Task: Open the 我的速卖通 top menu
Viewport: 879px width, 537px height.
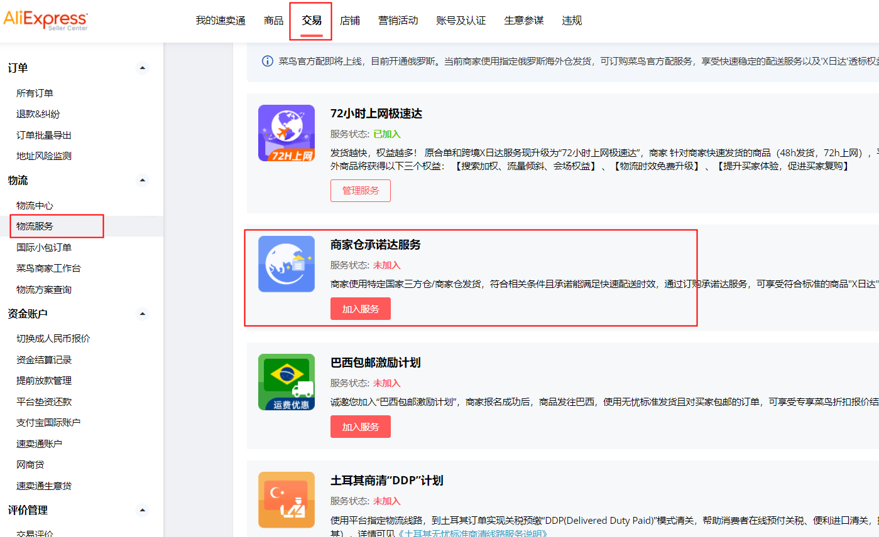Action: click(x=221, y=21)
